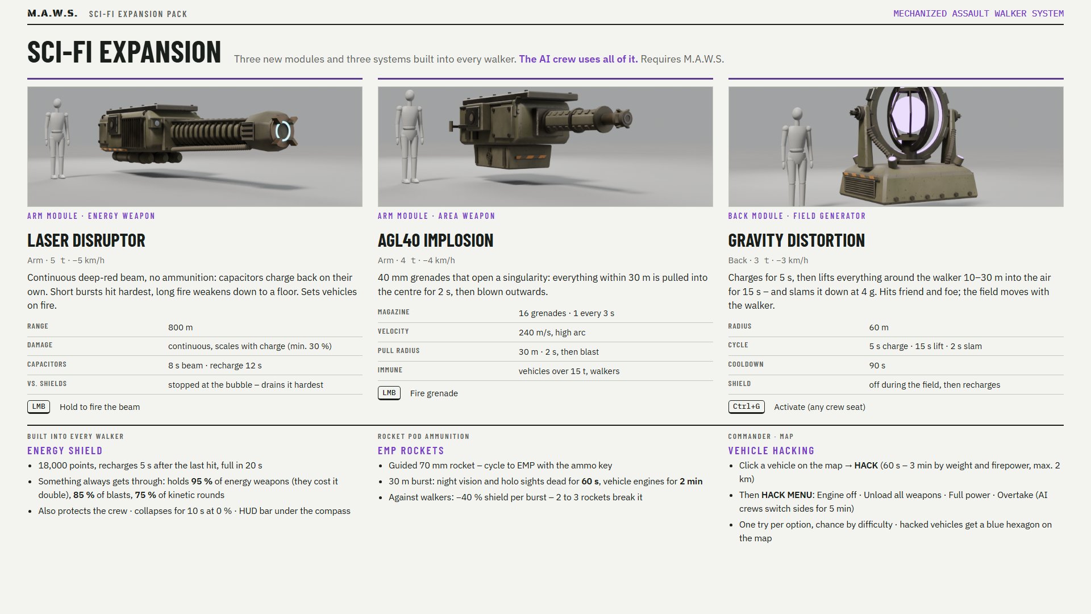This screenshot has height=614, width=1091.
Task: Click bullet 'One try per option, chance by difficulty'
Action: (896, 532)
